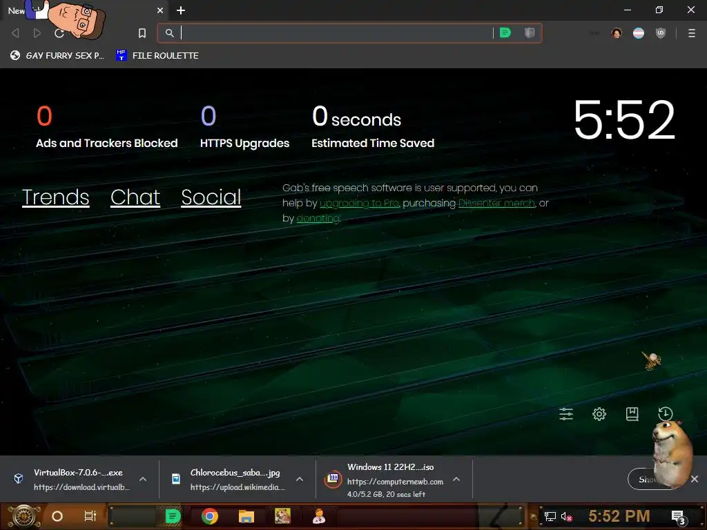Open the hamster box app on taskbar
This screenshot has height=530, width=707.
(x=282, y=516)
